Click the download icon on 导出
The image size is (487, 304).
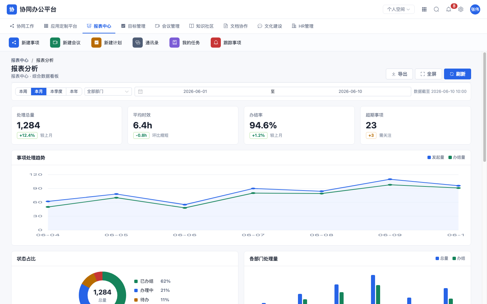pyautogui.click(x=393, y=74)
